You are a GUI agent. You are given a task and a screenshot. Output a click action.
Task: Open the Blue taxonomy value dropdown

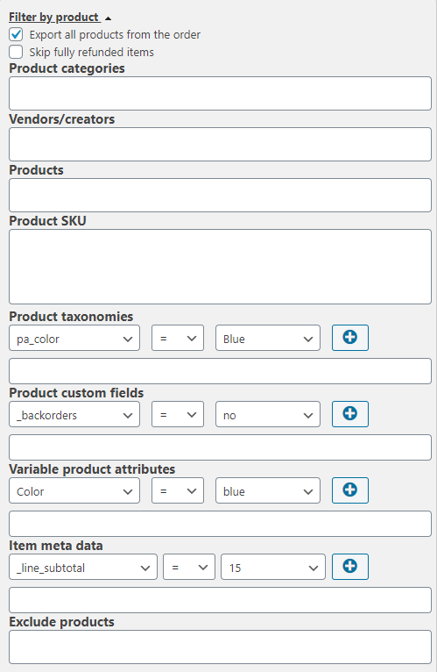pos(268,338)
